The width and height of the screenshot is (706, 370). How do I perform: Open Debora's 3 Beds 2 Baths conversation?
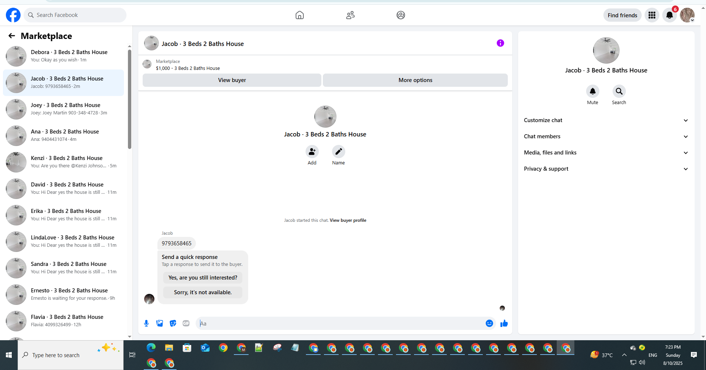coord(63,56)
